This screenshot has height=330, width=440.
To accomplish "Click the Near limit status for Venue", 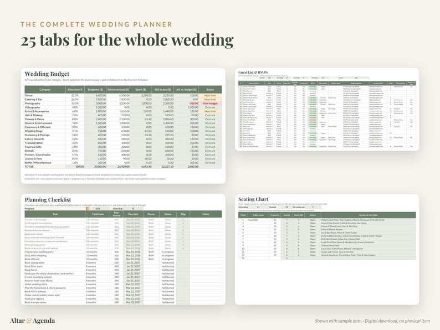I will (210, 96).
